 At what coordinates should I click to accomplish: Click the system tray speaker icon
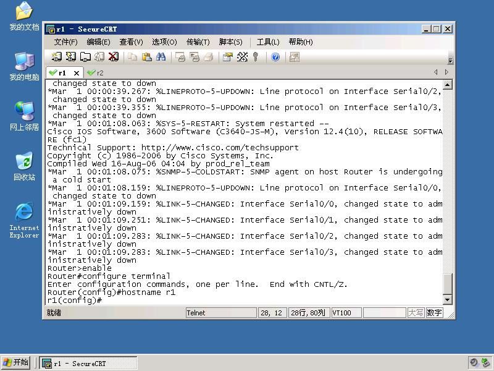pos(474,363)
